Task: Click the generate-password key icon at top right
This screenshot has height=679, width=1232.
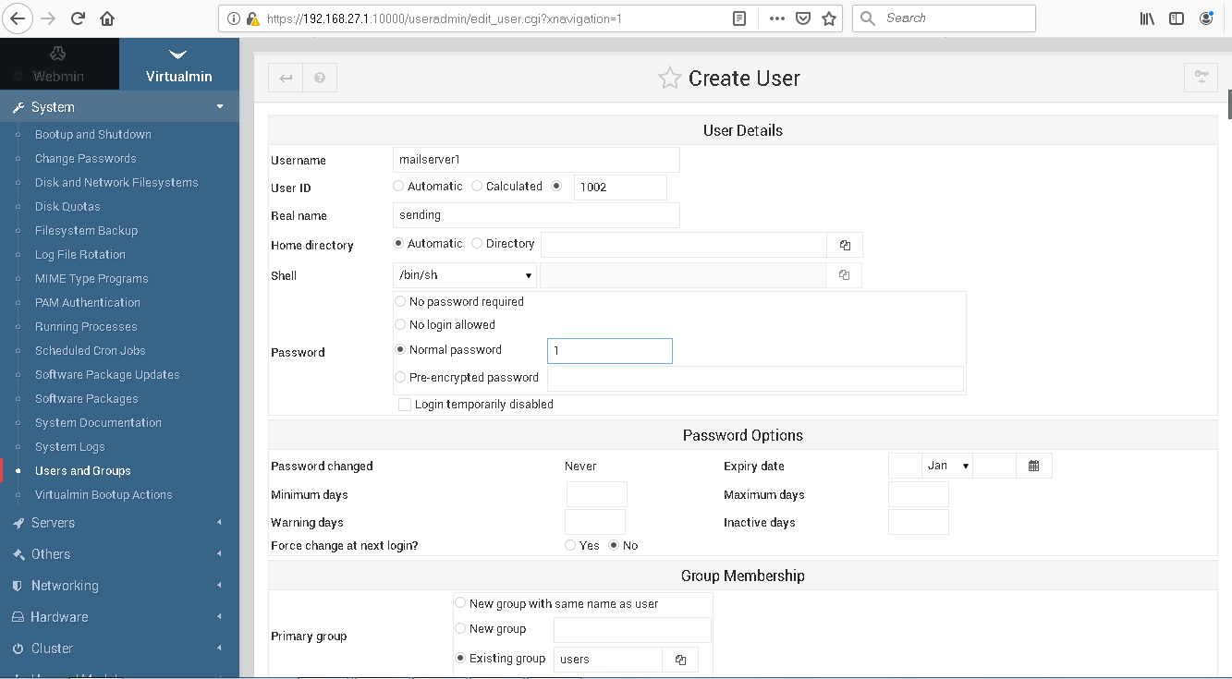Action: coord(1201,78)
